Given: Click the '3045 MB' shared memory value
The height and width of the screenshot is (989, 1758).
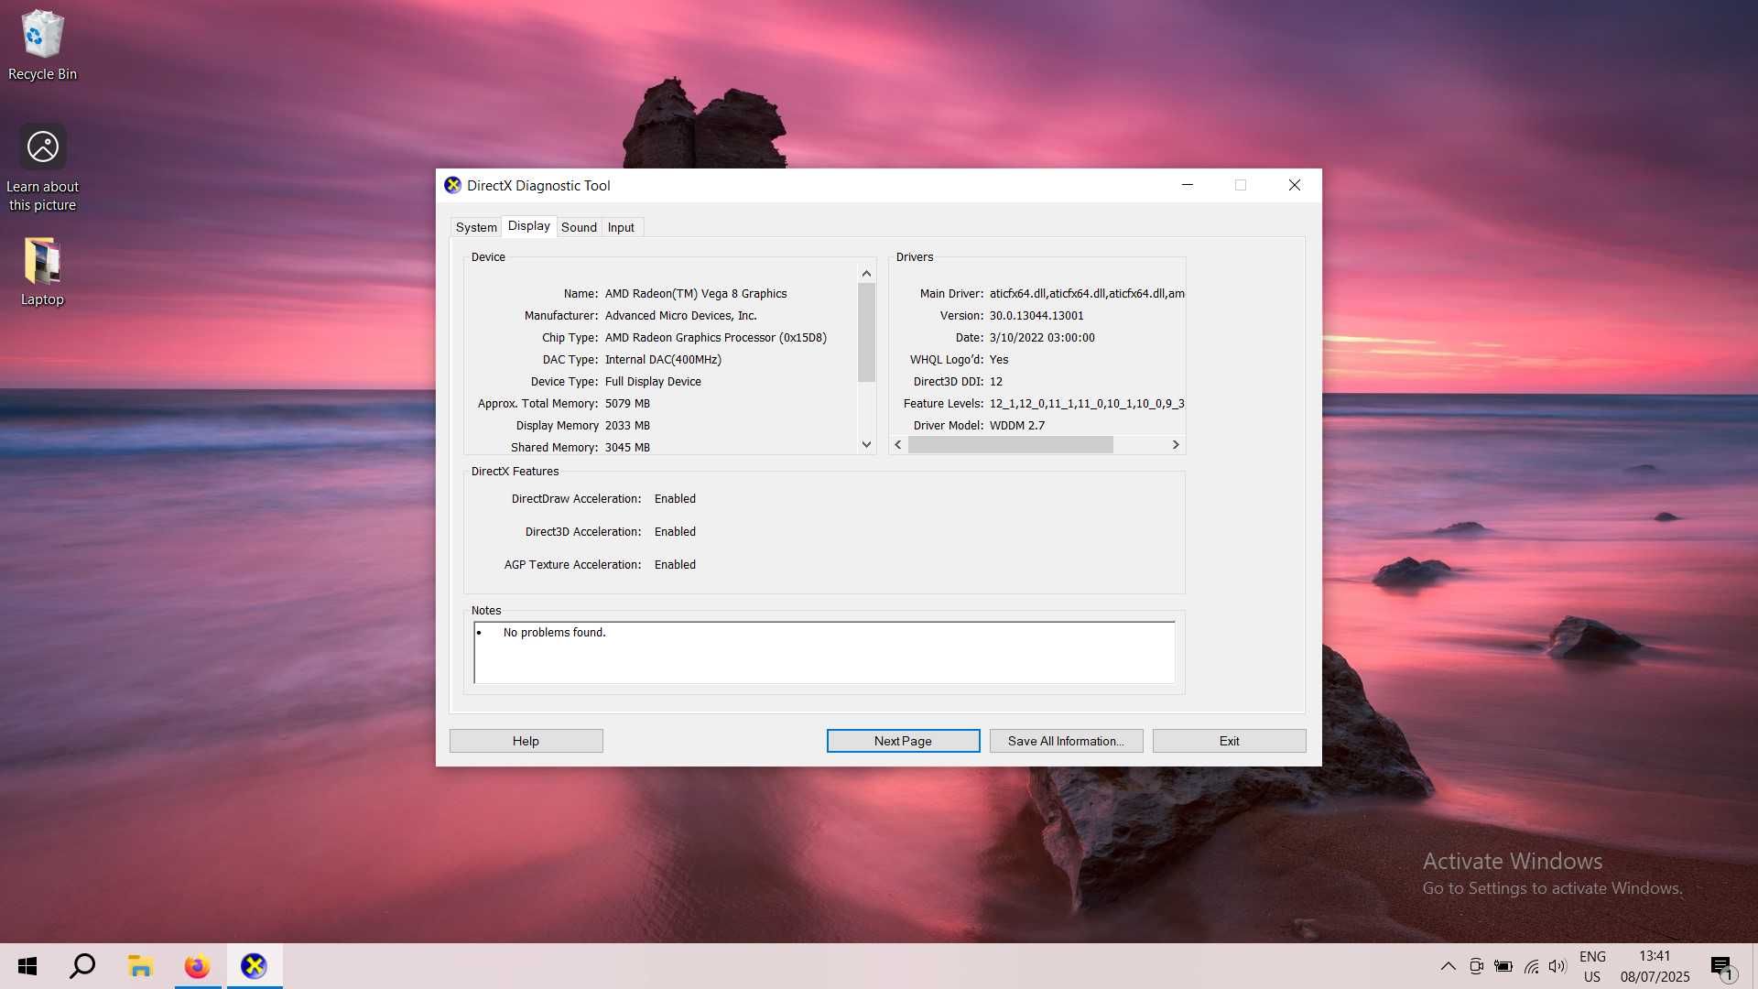Looking at the screenshot, I should click(627, 448).
